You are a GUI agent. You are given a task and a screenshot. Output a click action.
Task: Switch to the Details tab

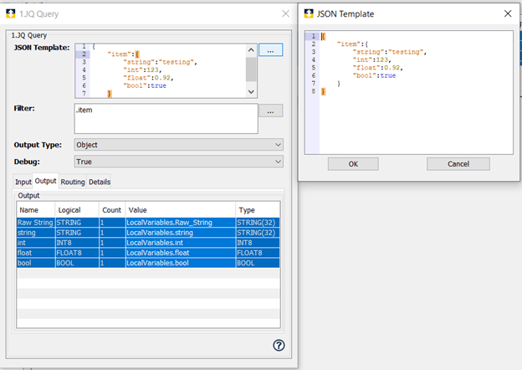pyautogui.click(x=100, y=182)
